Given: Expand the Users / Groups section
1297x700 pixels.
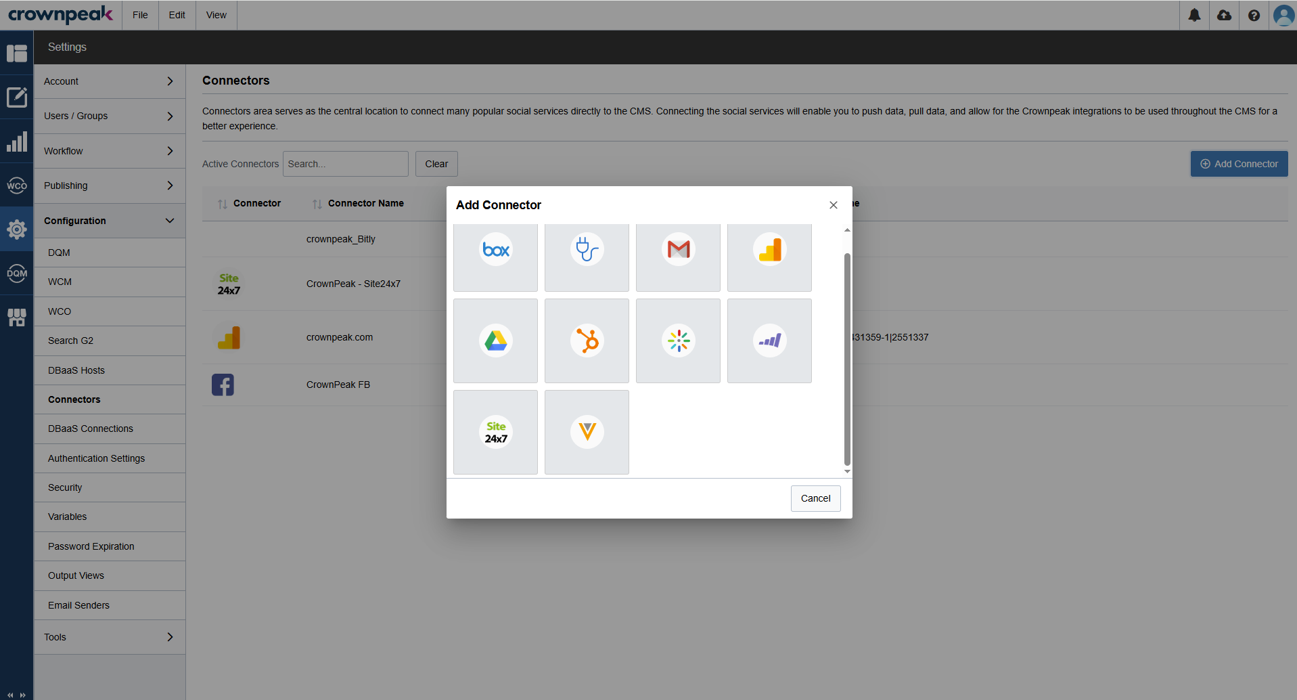Looking at the screenshot, I should tap(110, 116).
